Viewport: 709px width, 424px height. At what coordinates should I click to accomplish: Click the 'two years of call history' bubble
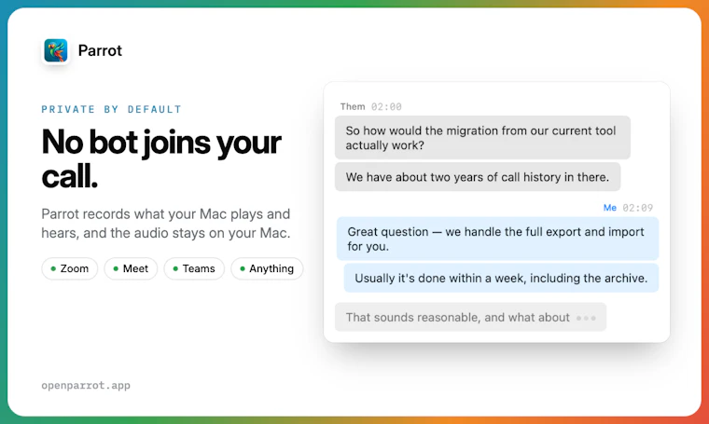[478, 177]
